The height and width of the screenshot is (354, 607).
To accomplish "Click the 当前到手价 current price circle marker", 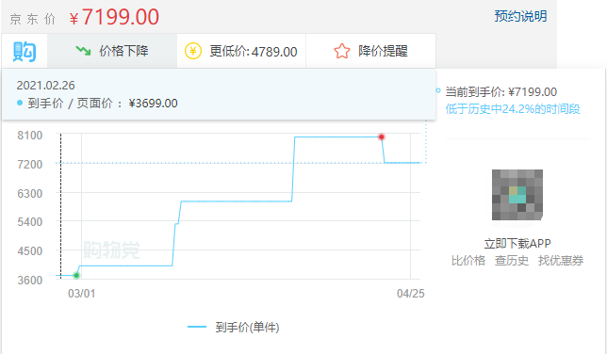I will 438,91.
